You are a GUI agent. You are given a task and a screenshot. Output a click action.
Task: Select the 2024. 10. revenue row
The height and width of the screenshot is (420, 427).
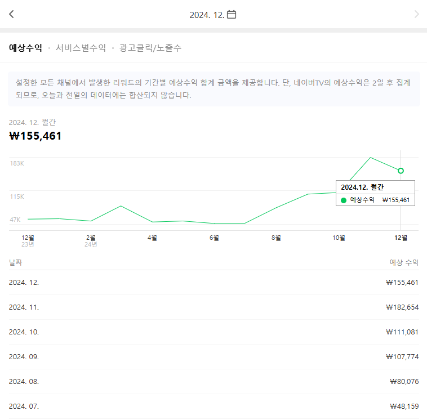[213, 332]
